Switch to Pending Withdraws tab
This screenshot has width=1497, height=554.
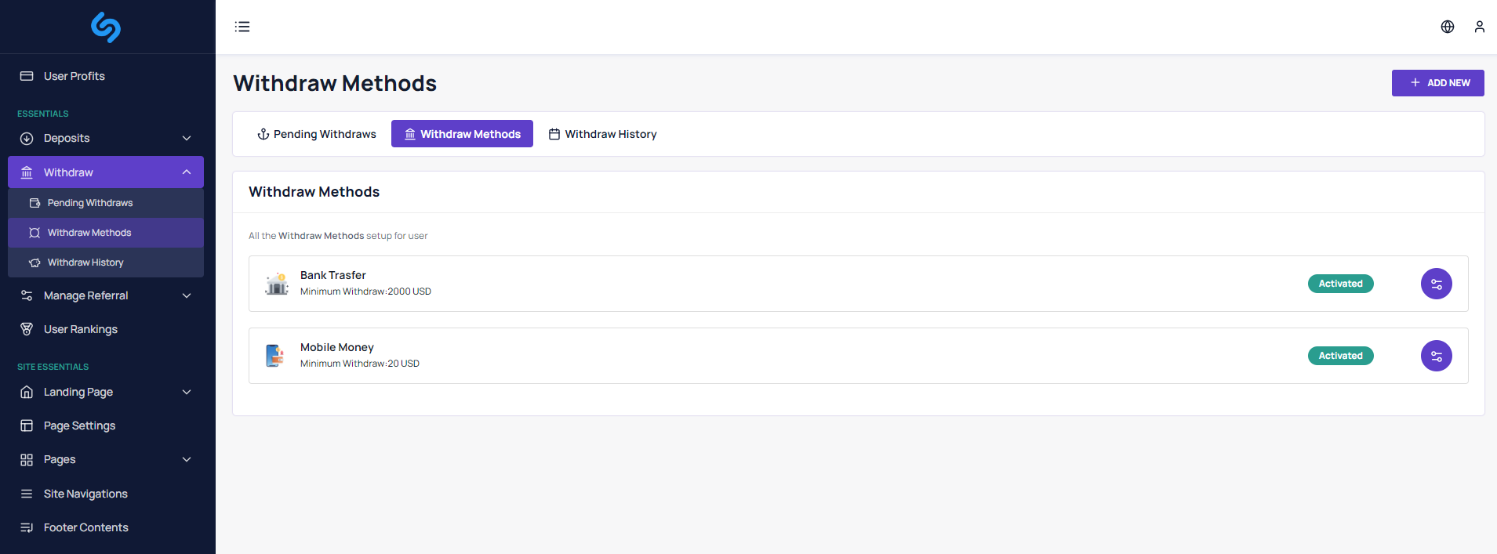(x=317, y=134)
